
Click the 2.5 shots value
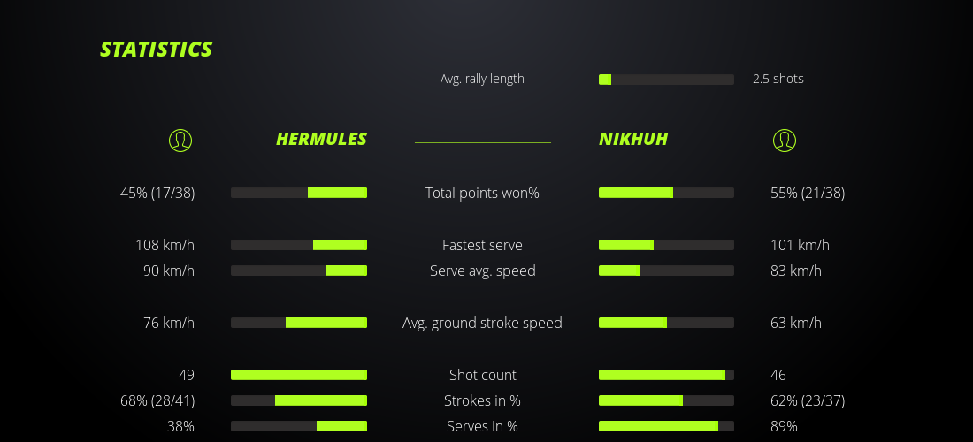click(x=778, y=79)
